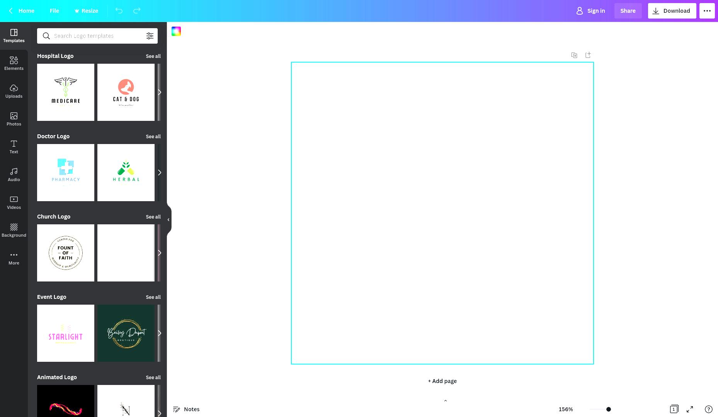Open the search filters icon
The height and width of the screenshot is (417, 718).
pyautogui.click(x=150, y=36)
